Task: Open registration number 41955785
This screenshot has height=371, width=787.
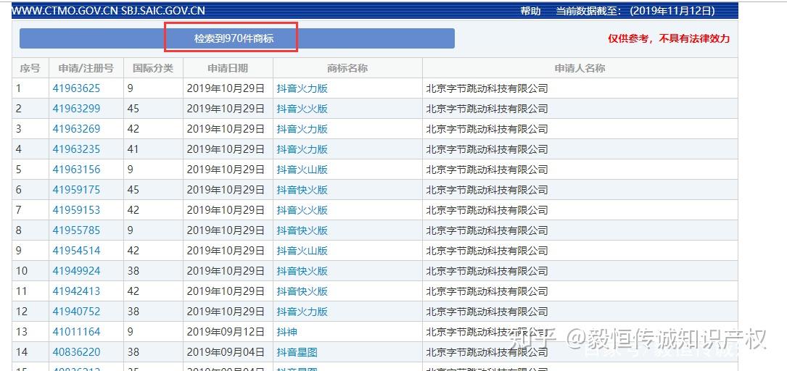Action: pos(76,230)
